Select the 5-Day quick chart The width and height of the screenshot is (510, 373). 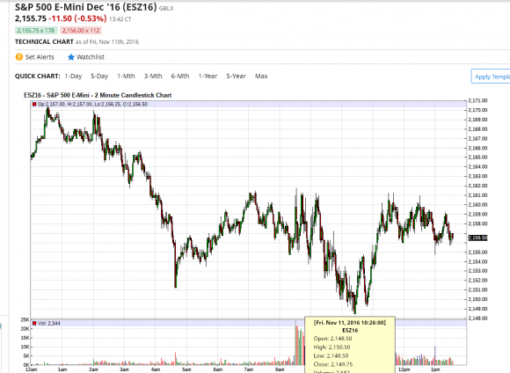coord(99,77)
